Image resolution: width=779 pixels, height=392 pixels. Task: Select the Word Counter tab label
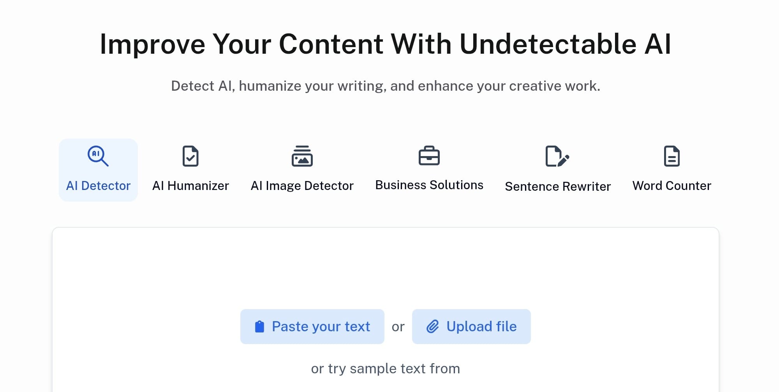coord(672,186)
